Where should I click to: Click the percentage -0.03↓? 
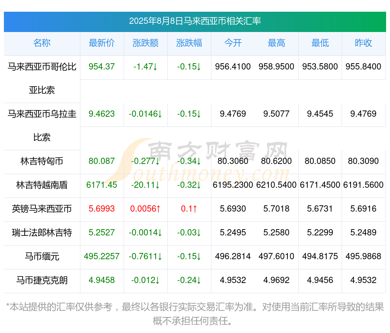189,232
